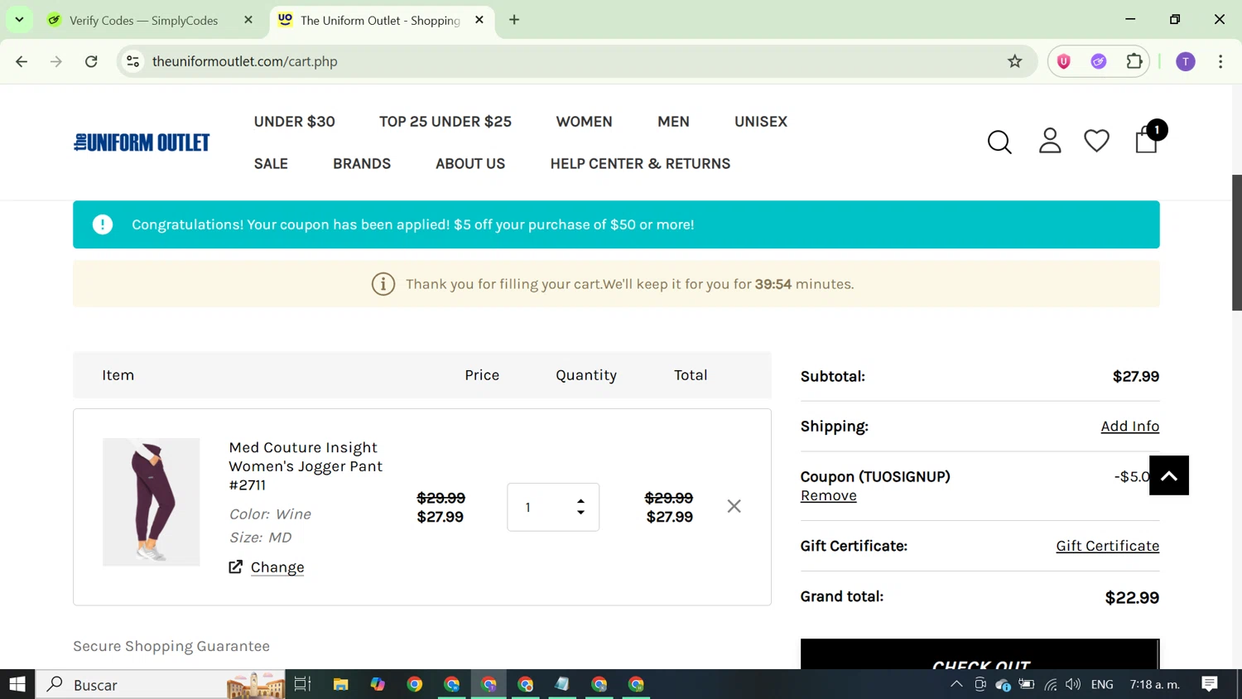Click the Secure Shopping Guarantee text
Viewport: 1242px width, 699px height.
171,646
